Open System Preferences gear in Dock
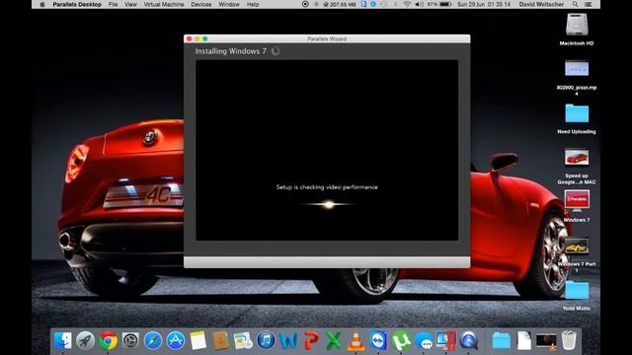Screen dimensions: 632x355 tap(130, 341)
